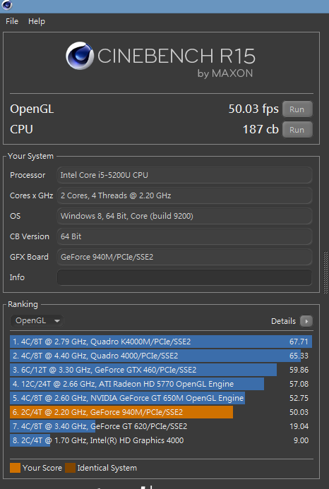Click the orange Your Score legend swatch
Screen dimensions: 329x489
tap(15, 468)
